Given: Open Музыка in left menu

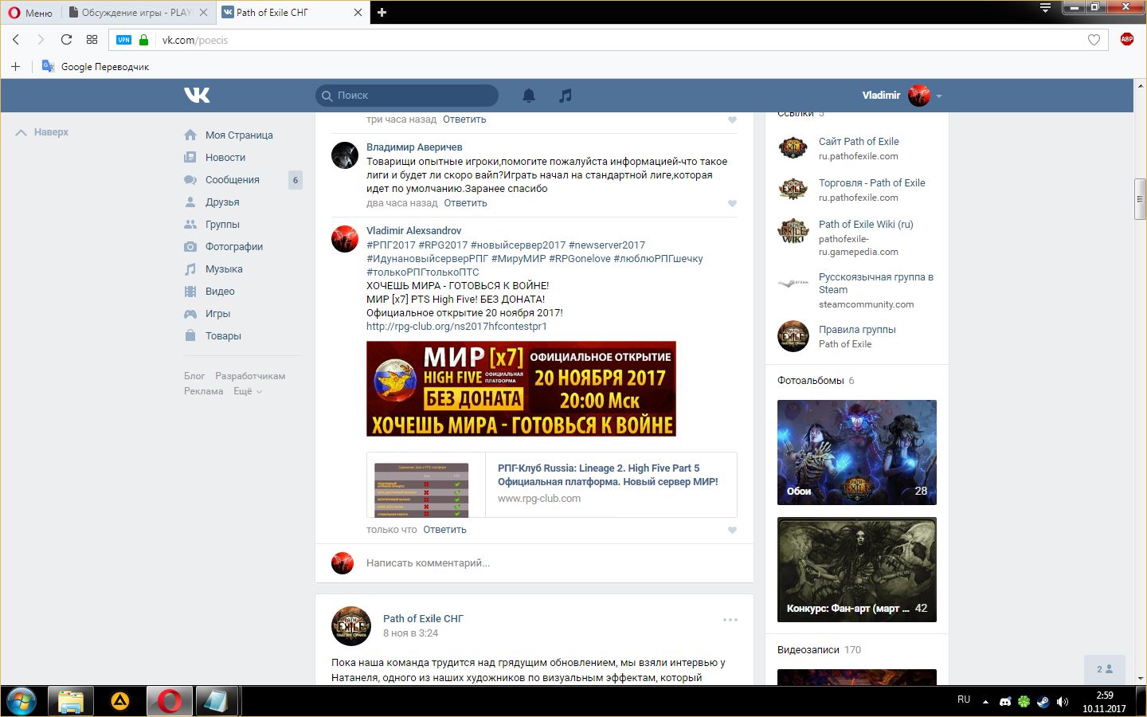Looking at the screenshot, I should (x=224, y=269).
